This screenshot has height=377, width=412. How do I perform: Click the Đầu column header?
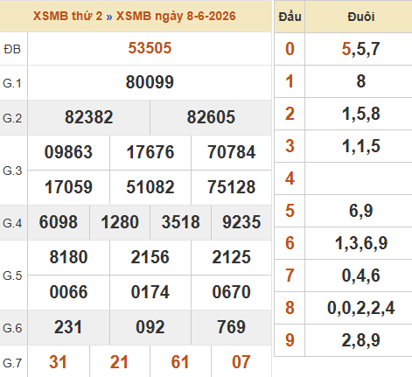pos(290,17)
